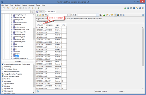
Task: Click the bar chart icon
Action: coord(104,15)
